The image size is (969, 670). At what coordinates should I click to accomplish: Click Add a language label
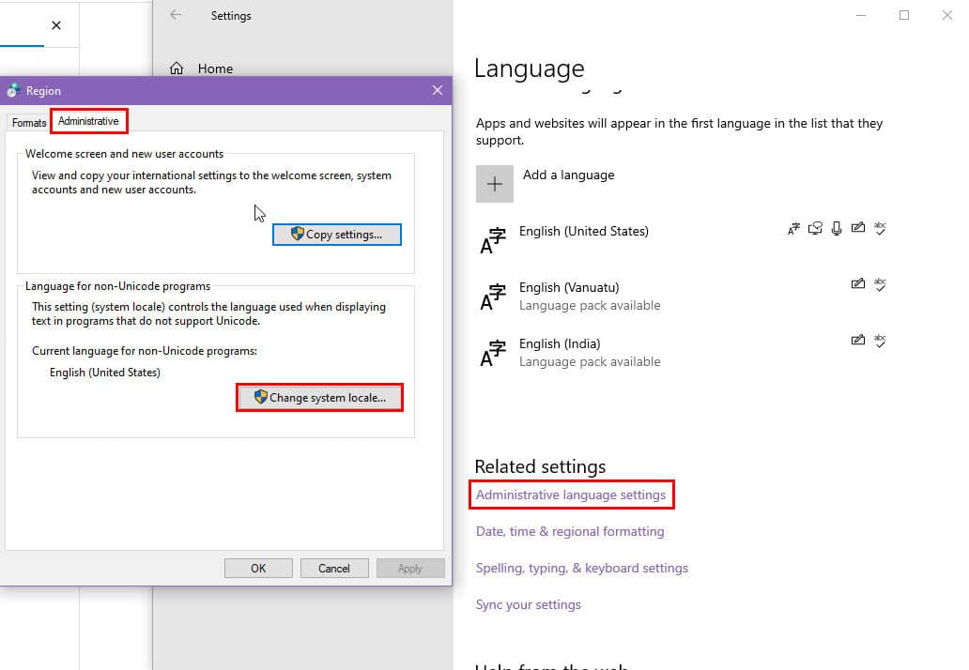[x=569, y=175]
